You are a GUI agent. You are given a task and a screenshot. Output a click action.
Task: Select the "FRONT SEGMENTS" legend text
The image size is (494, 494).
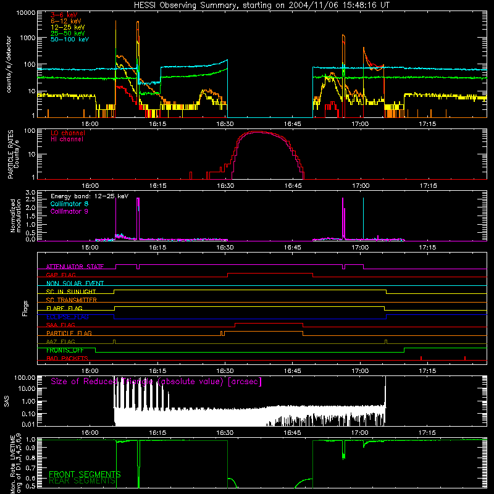pyautogui.click(x=85, y=474)
